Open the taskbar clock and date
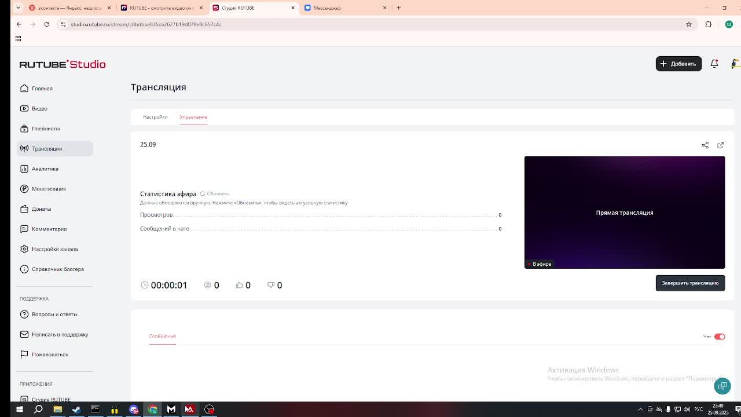This screenshot has height=417, width=741. pos(718,409)
